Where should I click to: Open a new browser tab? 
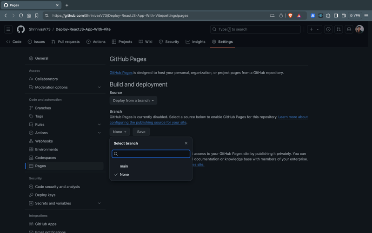point(66,5)
